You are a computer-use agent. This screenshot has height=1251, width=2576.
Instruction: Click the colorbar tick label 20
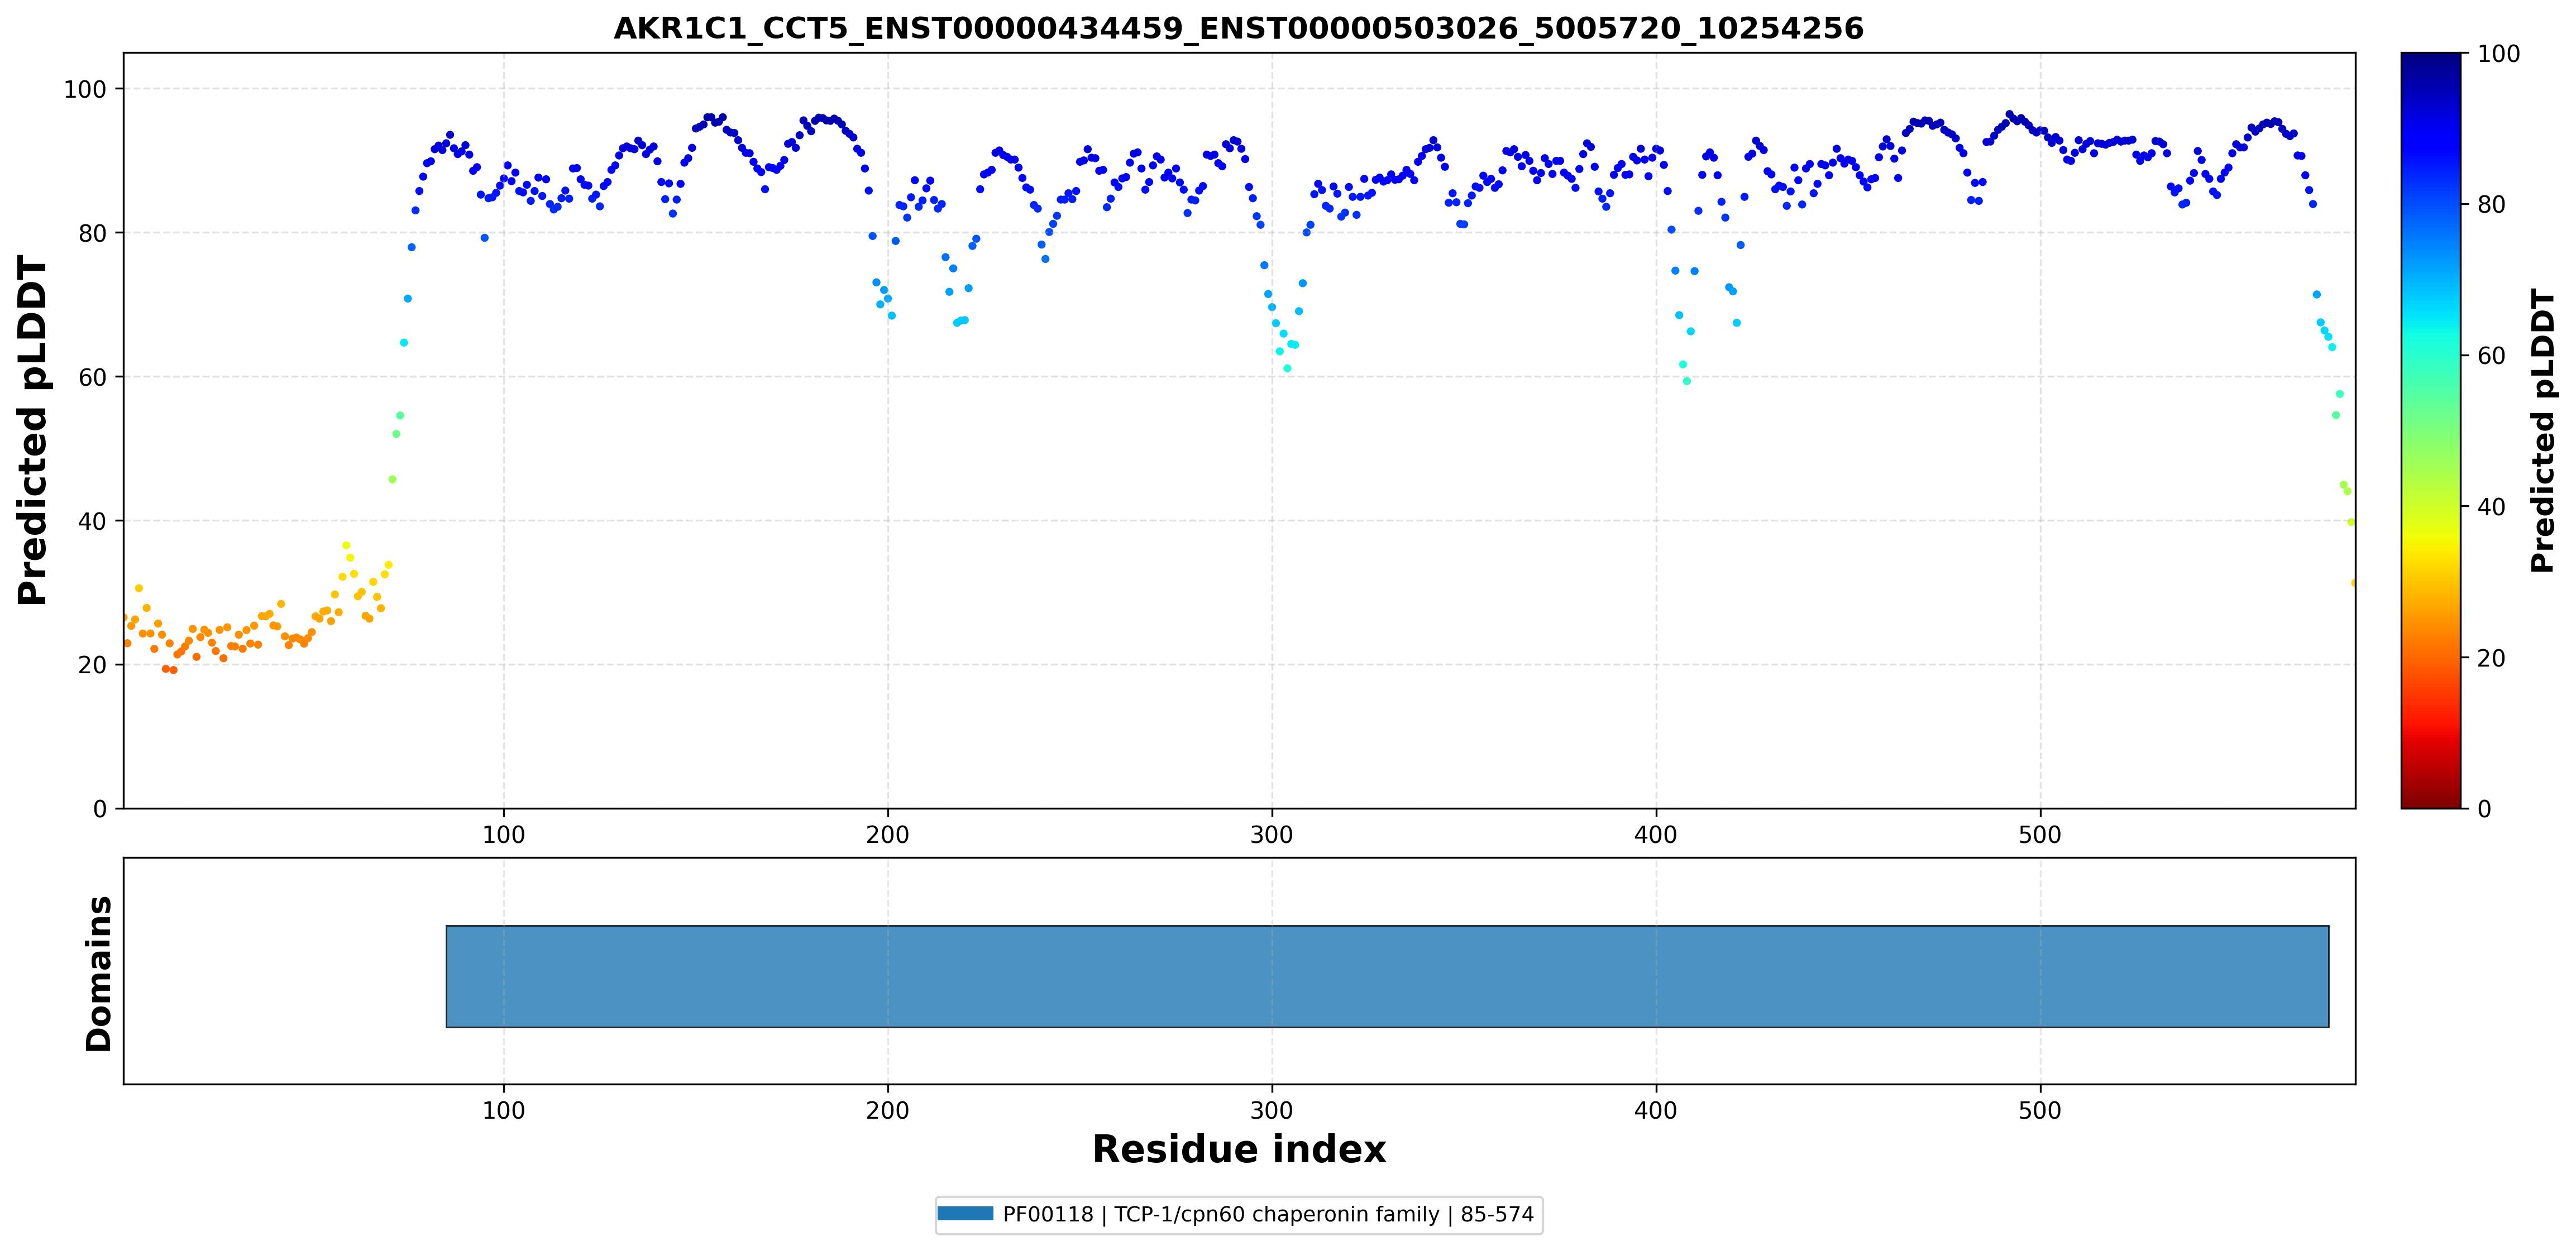[2490, 658]
